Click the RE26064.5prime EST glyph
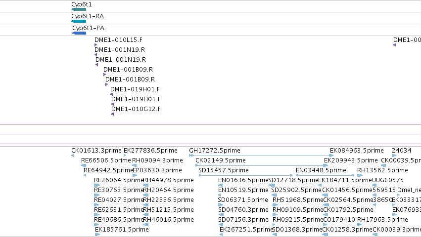This screenshot has width=421, height=237. [97, 185]
